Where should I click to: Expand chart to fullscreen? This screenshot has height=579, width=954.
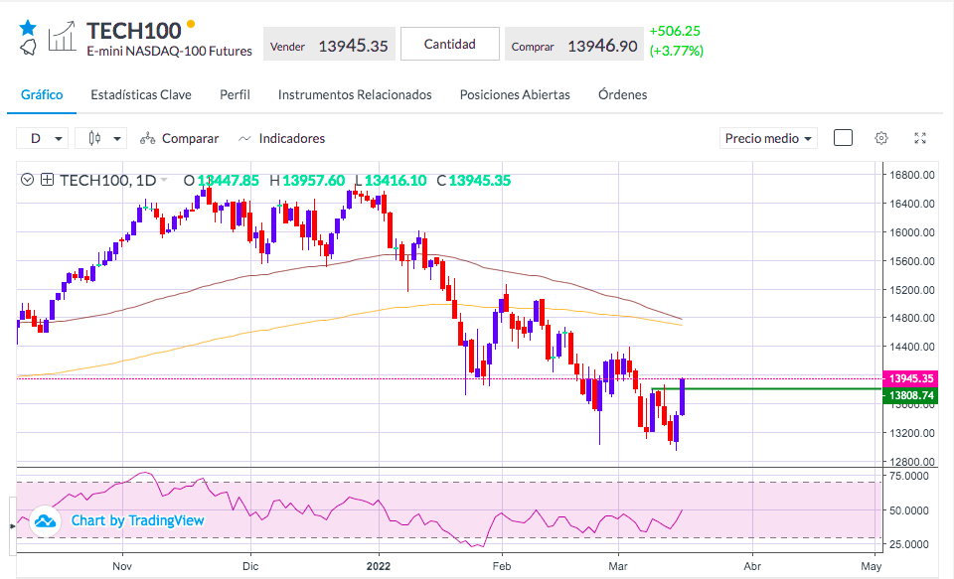coord(920,138)
